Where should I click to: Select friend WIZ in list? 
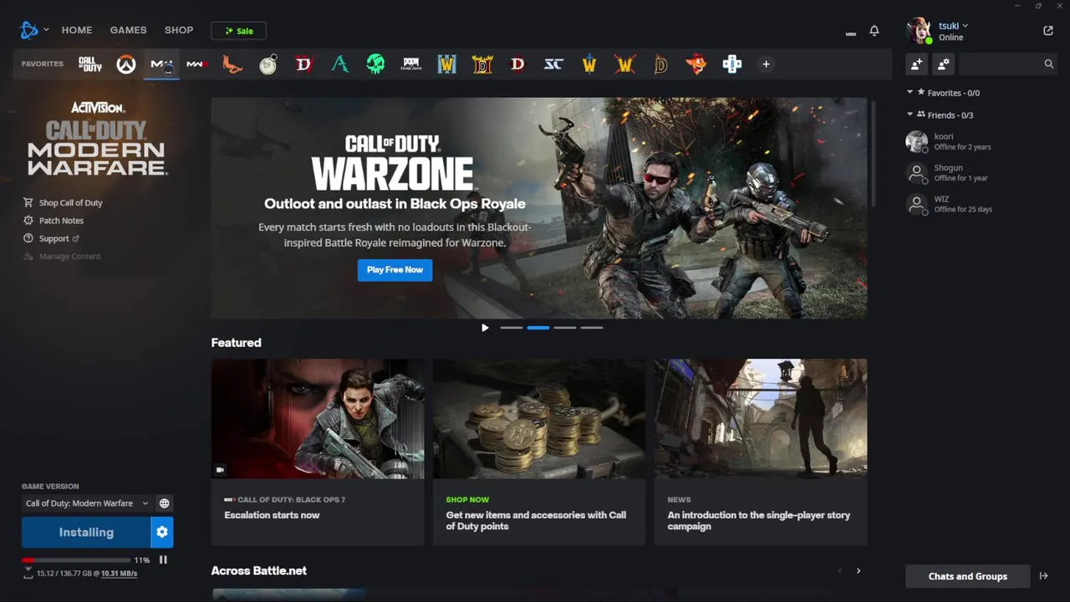[981, 204]
